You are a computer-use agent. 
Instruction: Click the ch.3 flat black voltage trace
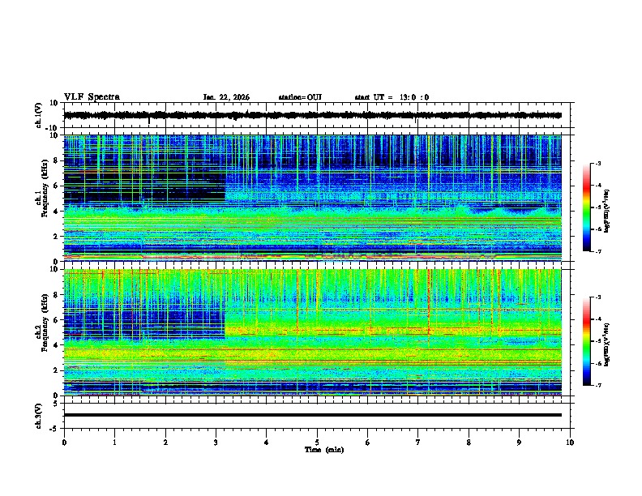click(312, 415)
